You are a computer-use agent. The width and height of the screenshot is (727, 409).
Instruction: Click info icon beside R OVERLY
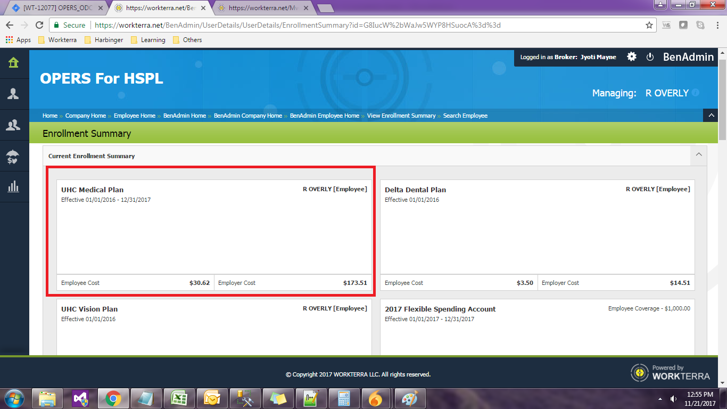point(696,93)
